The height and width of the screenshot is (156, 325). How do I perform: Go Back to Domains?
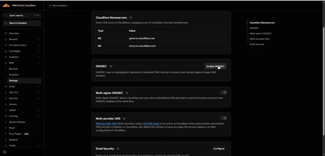[22, 23]
